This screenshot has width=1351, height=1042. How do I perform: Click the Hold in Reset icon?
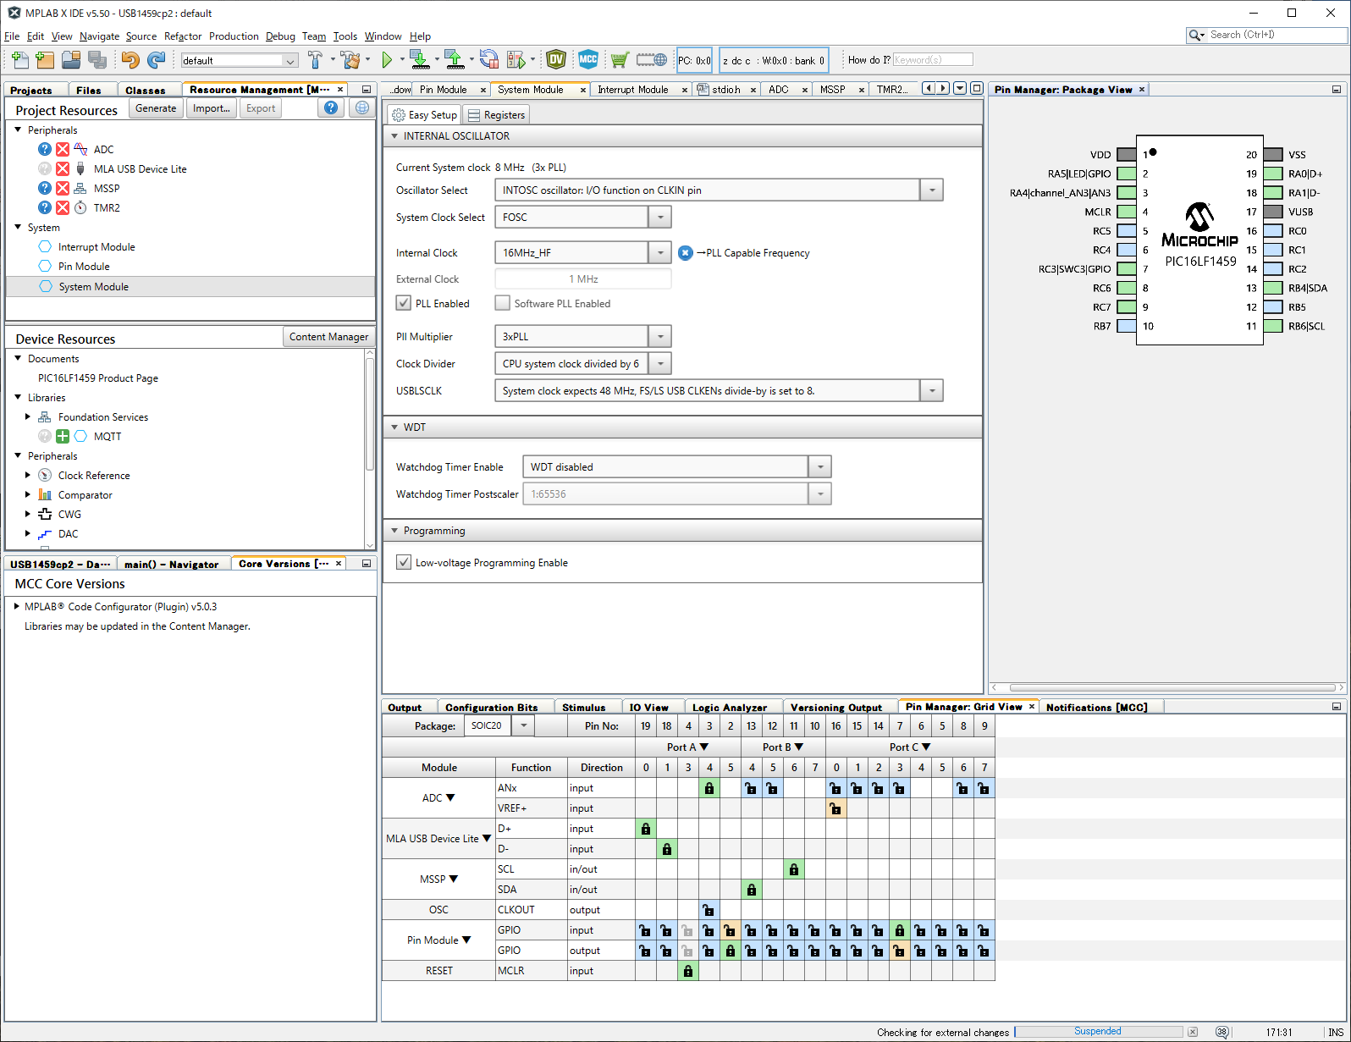coord(488,59)
